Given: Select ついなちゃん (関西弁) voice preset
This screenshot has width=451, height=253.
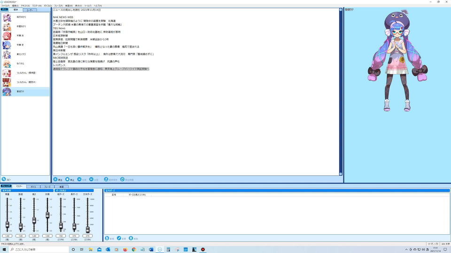Looking at the screenshot, I should pos(25,82).
